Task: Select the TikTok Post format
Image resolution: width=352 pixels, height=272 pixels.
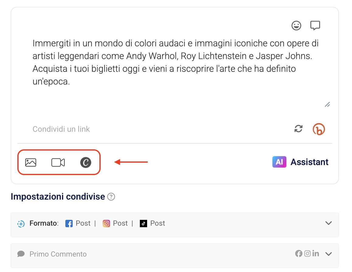Action: pos(153,224)
